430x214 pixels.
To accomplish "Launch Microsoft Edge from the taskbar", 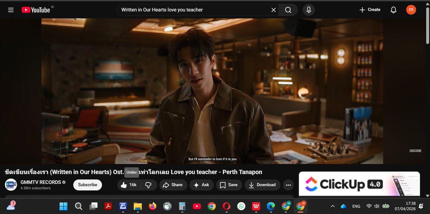I will 271,206.
